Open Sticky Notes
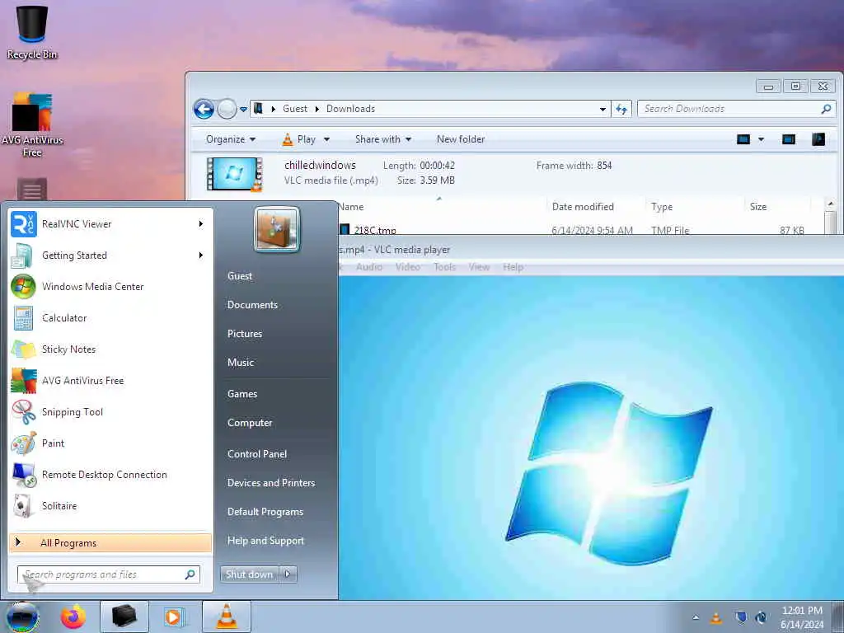Screen dimensions: 844x633 [110, 349]
